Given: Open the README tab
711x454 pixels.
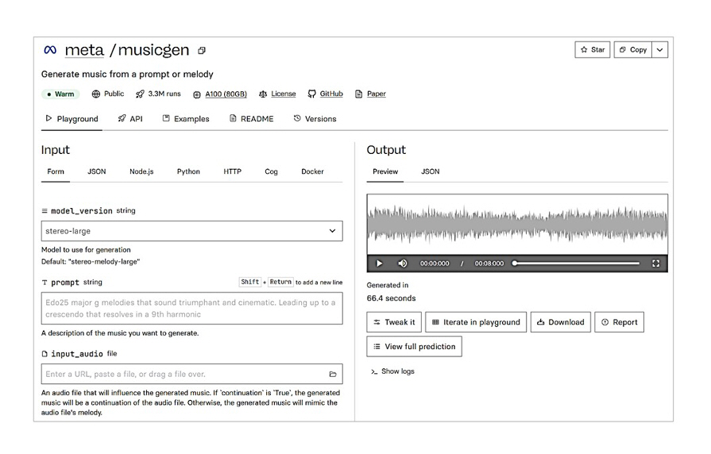Looking at the screenshot, I should click(251, 119).
